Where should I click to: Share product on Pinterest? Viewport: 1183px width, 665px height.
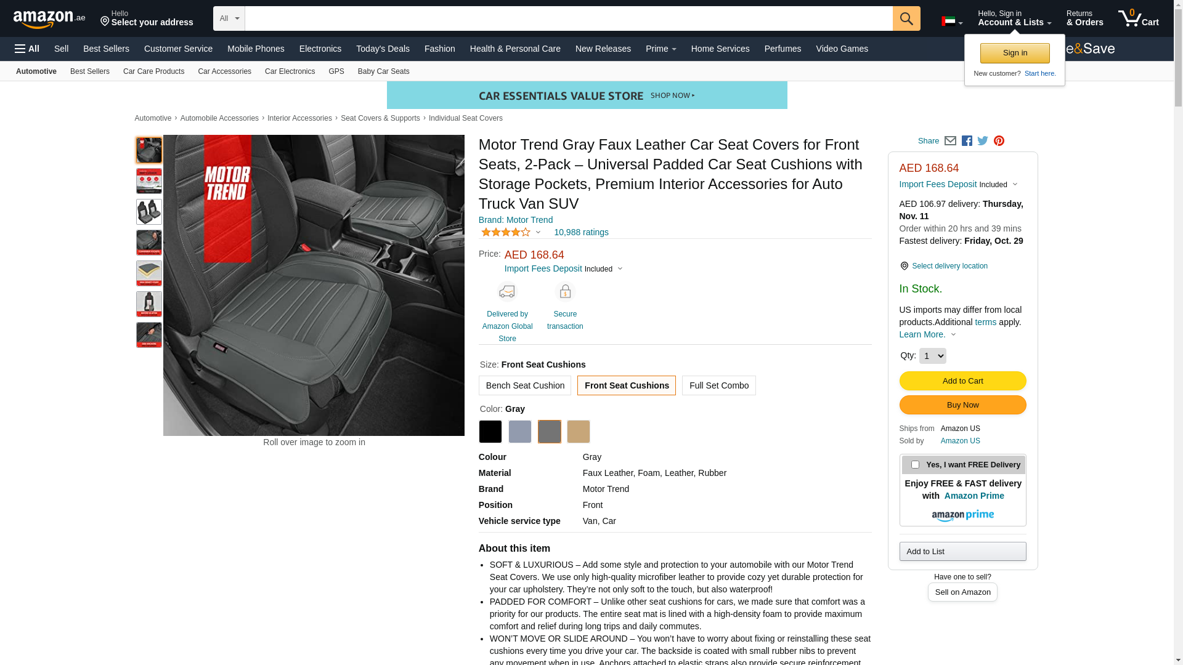point(999,141)
